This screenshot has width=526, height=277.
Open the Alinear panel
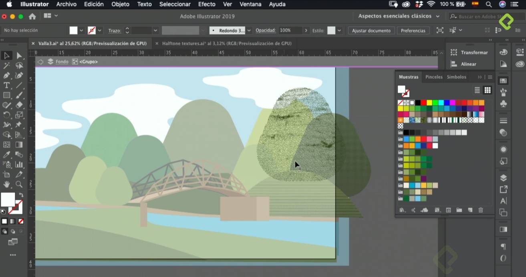point(464,64)
